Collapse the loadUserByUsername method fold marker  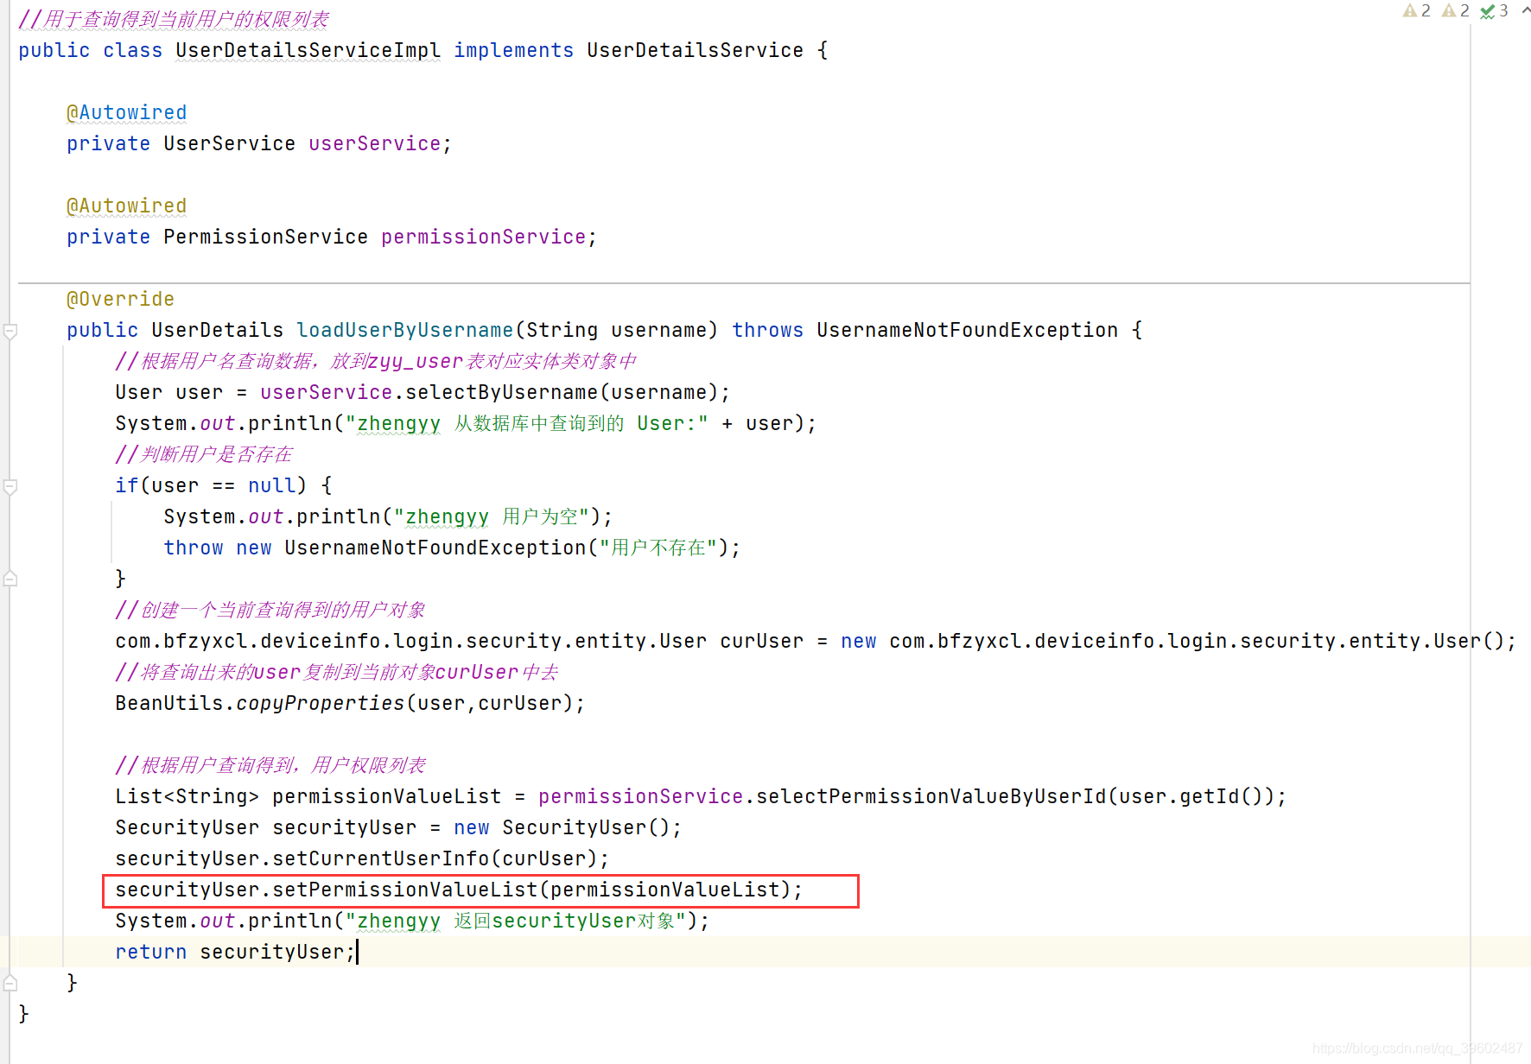(10, 331)
